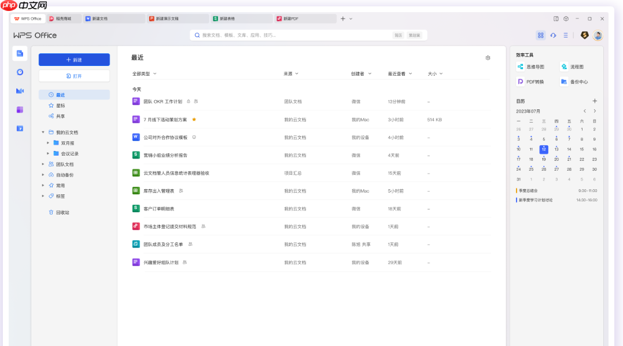
Task: Click the 新建 new document button
Action: (73, 60)
